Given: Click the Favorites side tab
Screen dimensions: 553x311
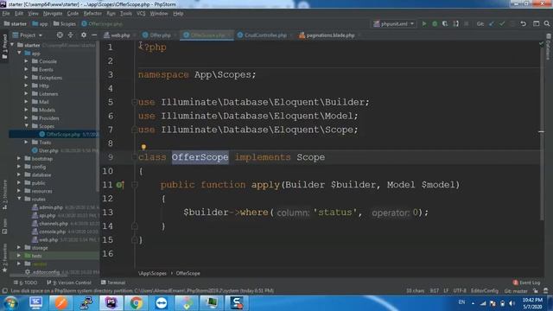Looking at the screenshot, I should coord(4,257).
